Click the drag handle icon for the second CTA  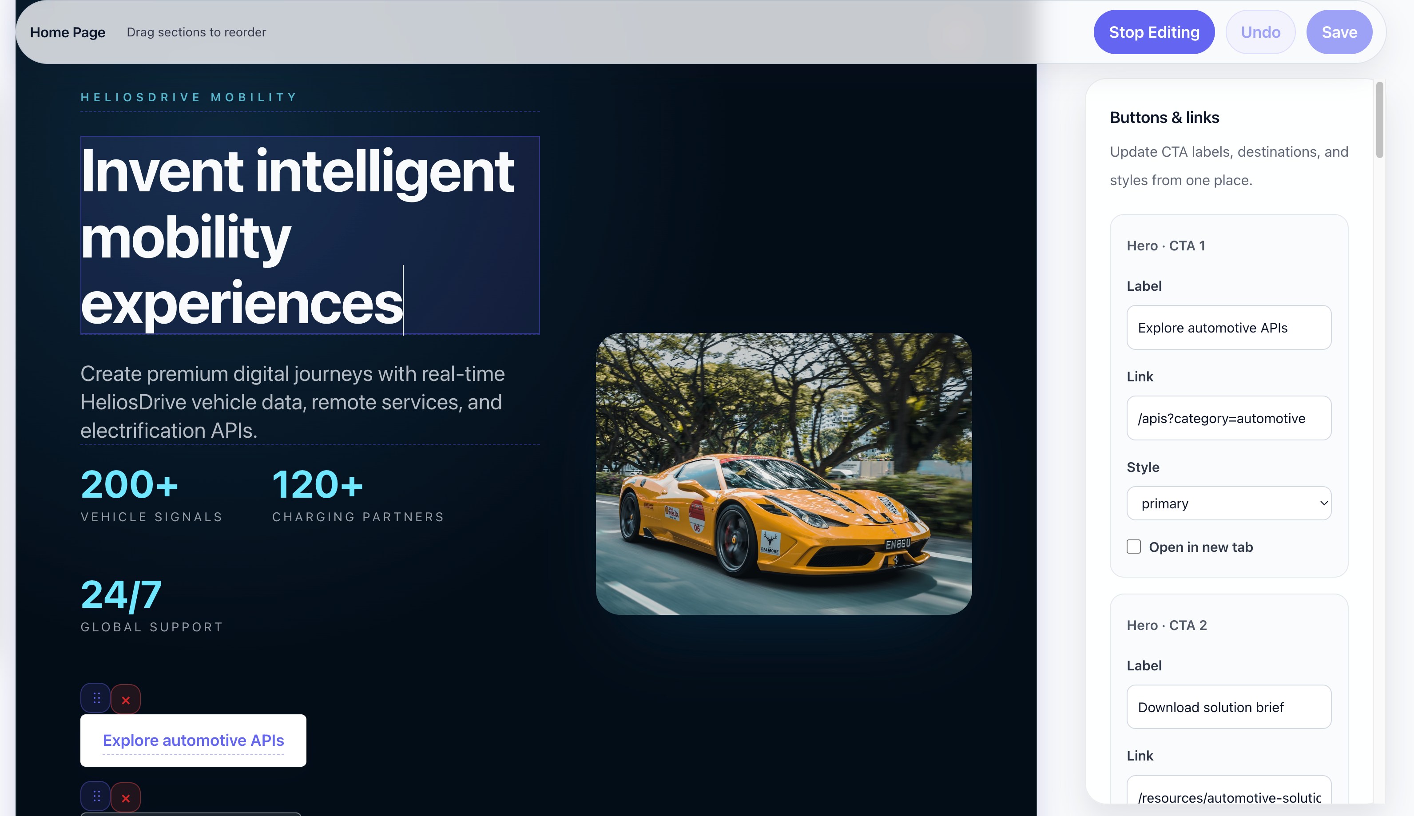pos(95,796)
